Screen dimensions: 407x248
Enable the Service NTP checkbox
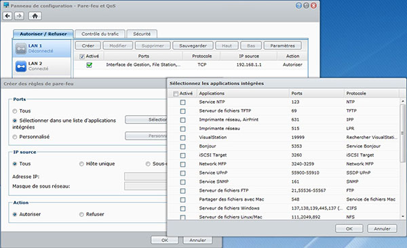point(182,102)
